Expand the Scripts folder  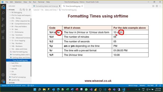click(x=14, y=74)
